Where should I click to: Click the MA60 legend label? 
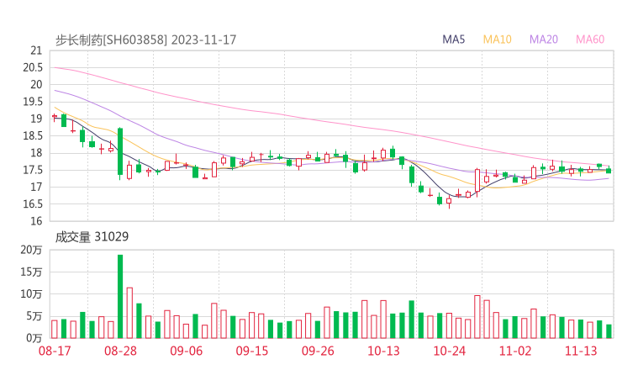(x=590, y=40)
